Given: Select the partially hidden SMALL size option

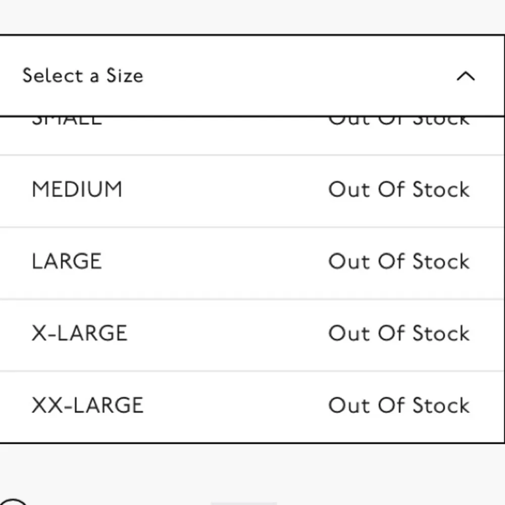Looking at the screenshot, I should pyautogui.click(x=67, y=121).
